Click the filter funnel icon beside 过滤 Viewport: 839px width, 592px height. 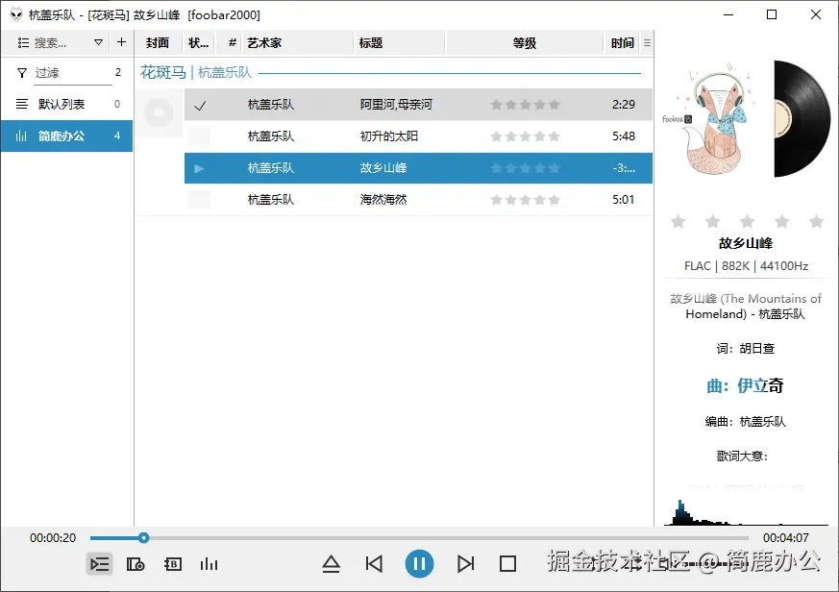pos(21,72)
